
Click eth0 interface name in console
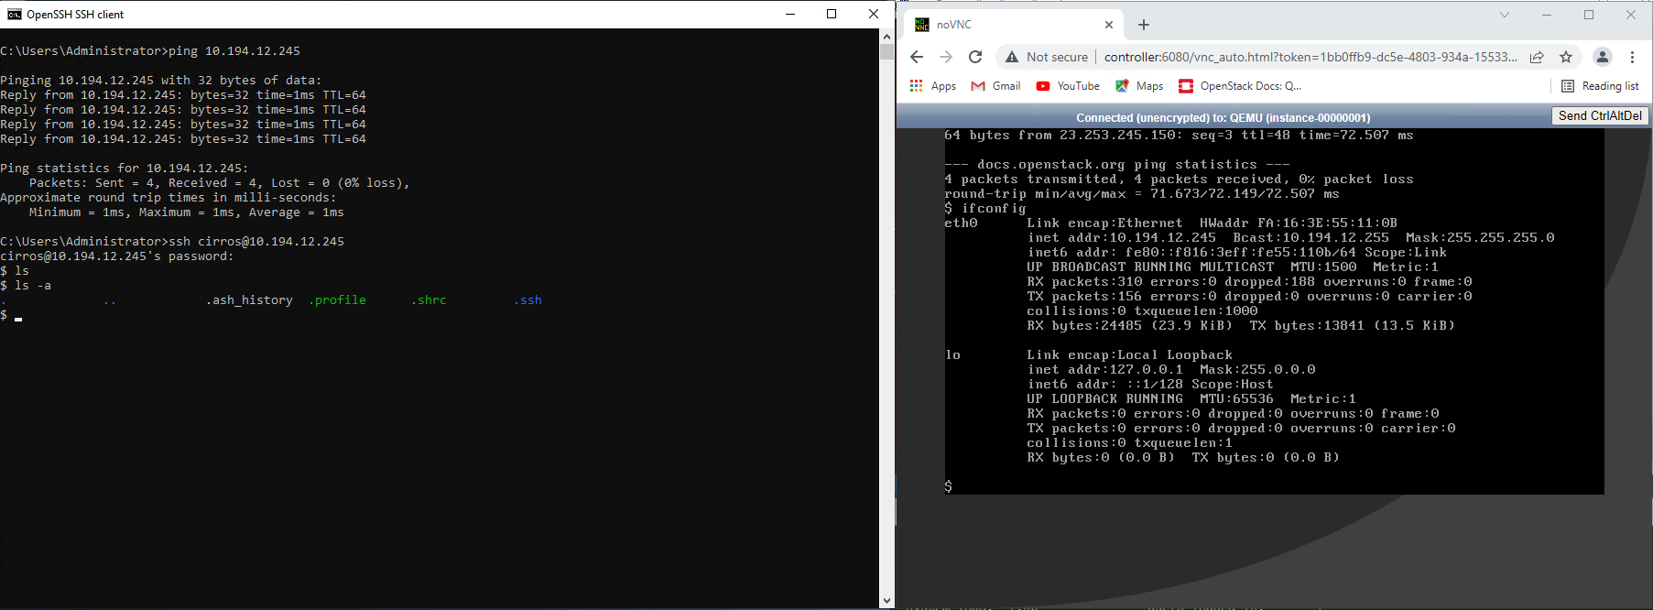coord(961,223)
